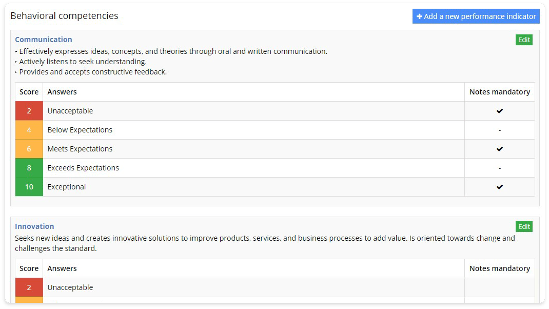Click the checkmark for Unacceptable notes in Communication
This screenshot has height=309, width=549.
[499, 111]
